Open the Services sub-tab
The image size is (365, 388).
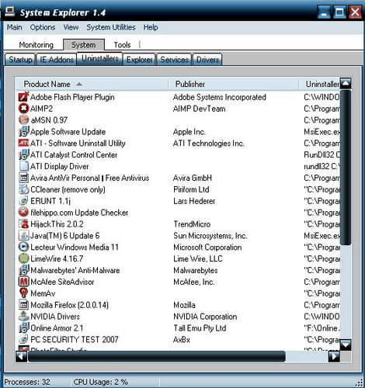[174, 60]
